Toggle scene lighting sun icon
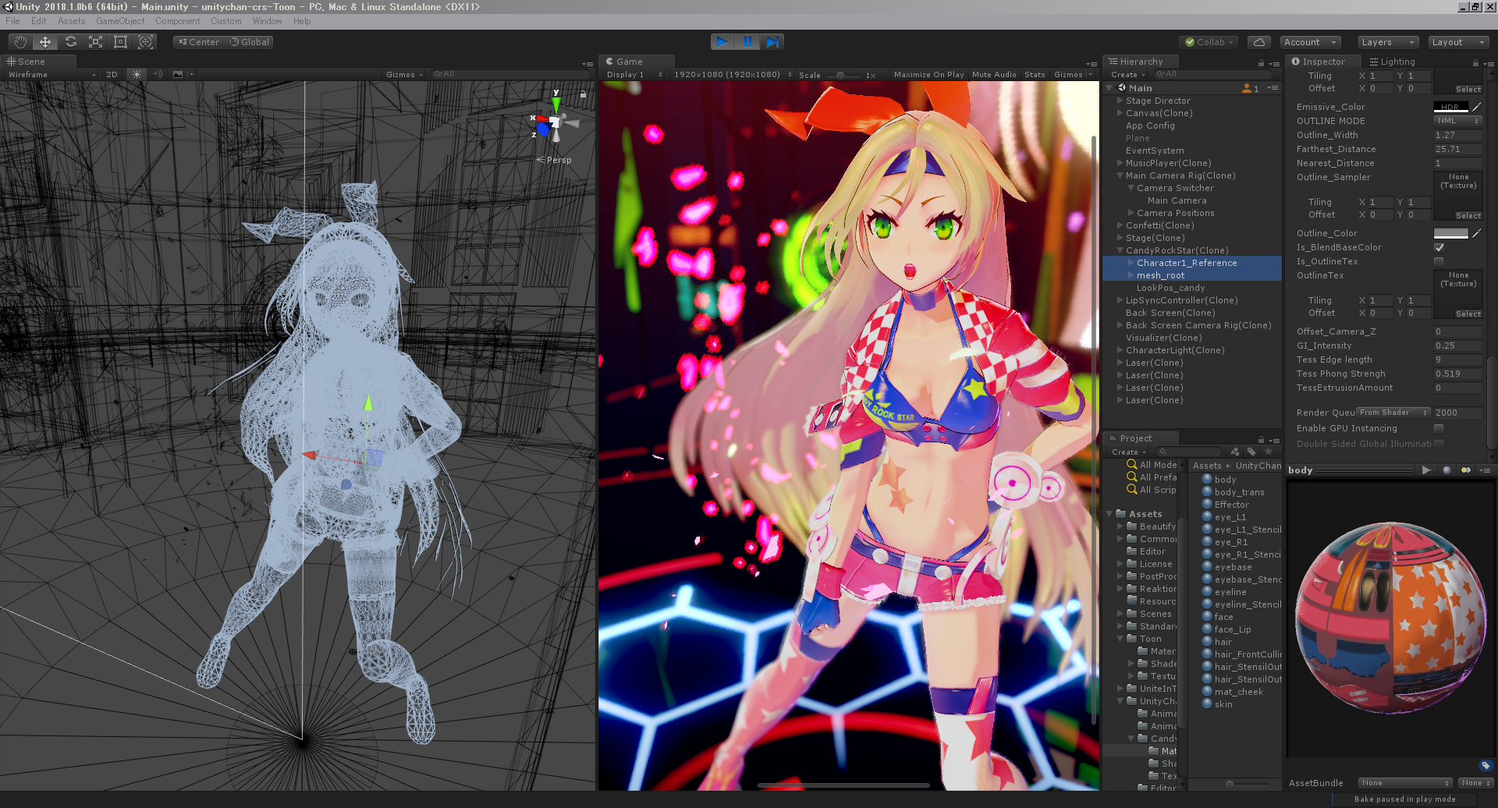The width and height of the screenshot is (1498, 808). (x=137, y=74)
